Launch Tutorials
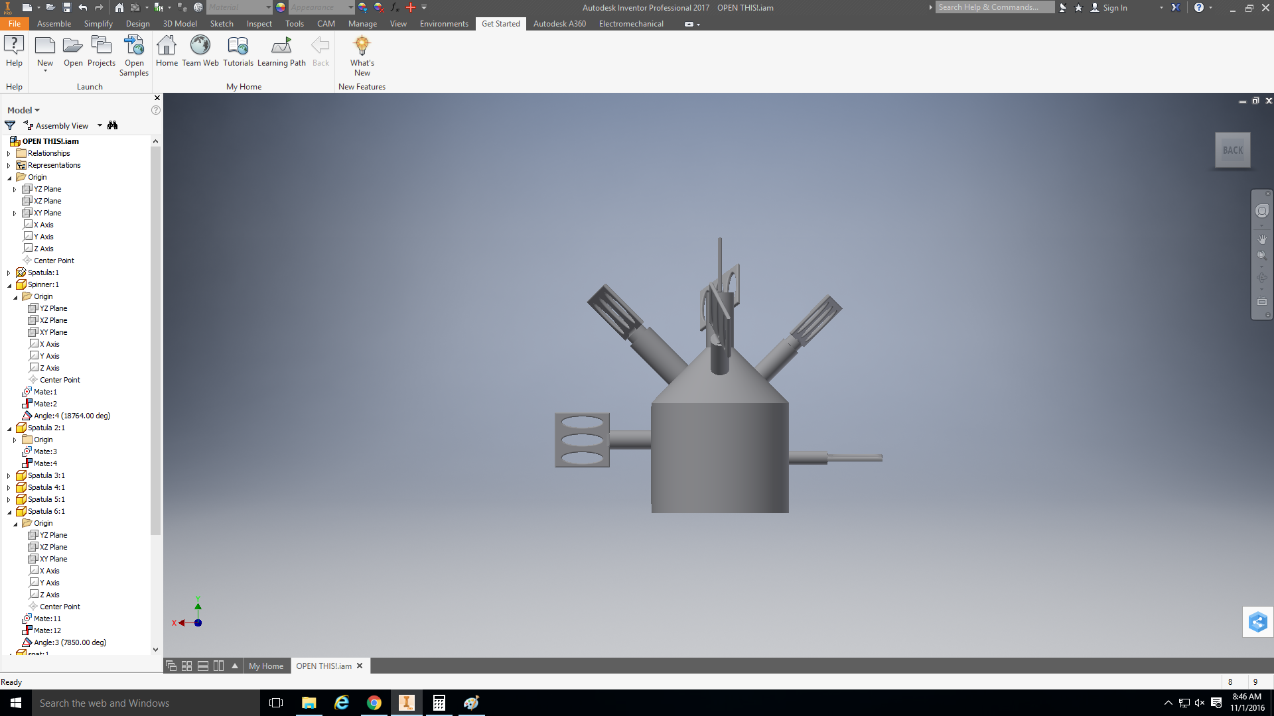The width and height of the screenshot is (1274, 716). coord(238,52)
